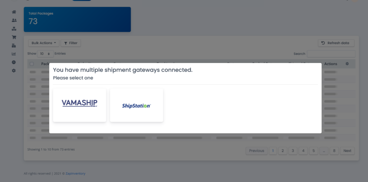Screen dimensions: 368x182
Task: Open the ZapInventory footer link
Action: tap(75, 174)
